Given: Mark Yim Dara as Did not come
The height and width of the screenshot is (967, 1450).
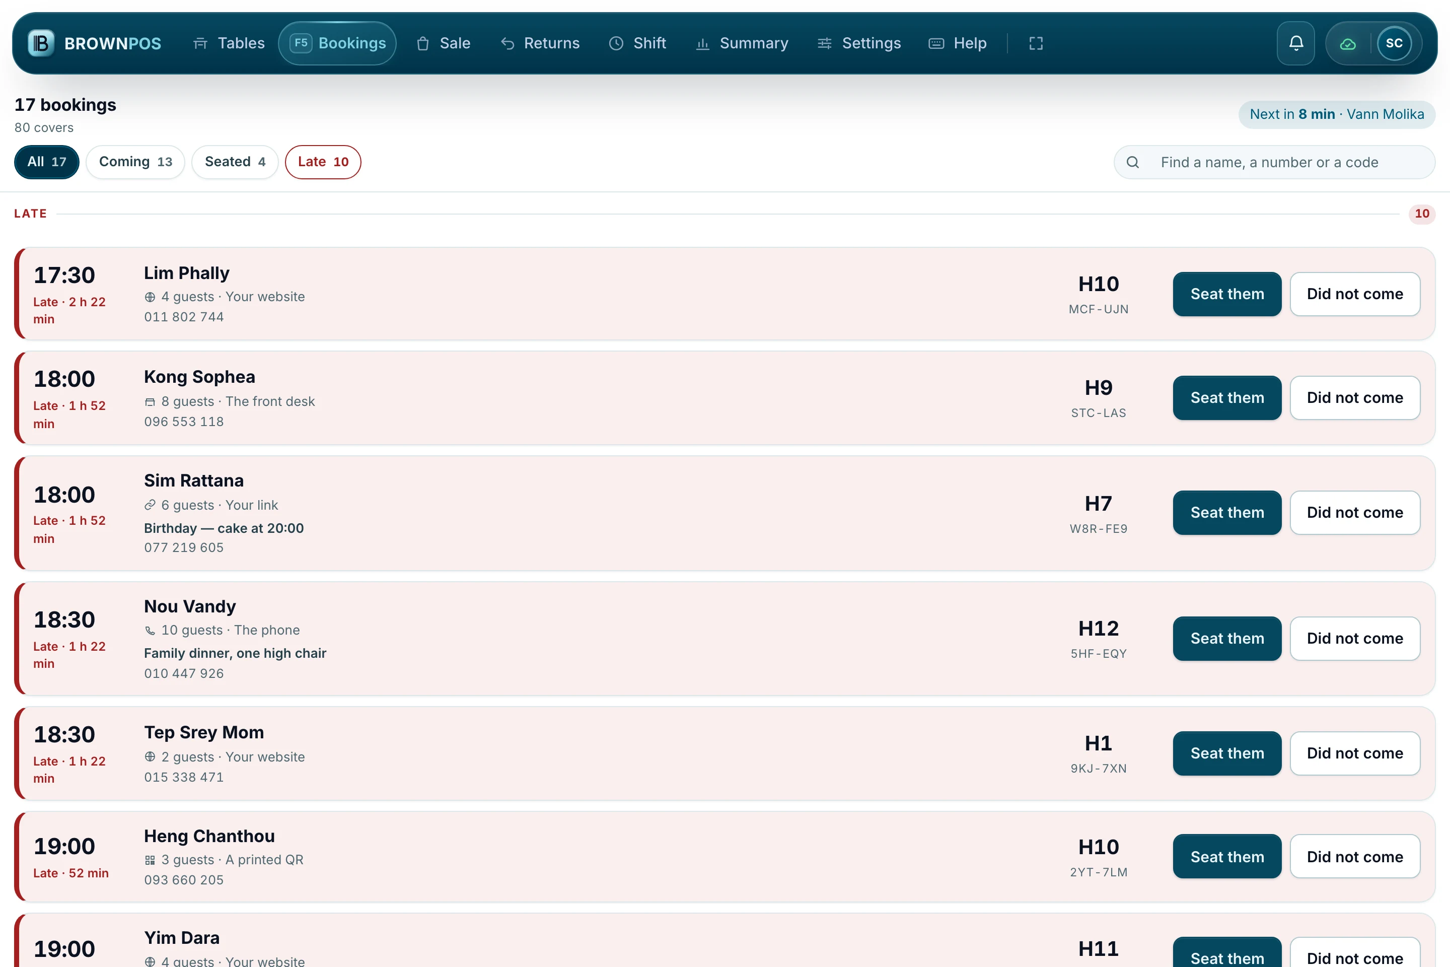Looking at the screenshot, I should pos(1355,953).
